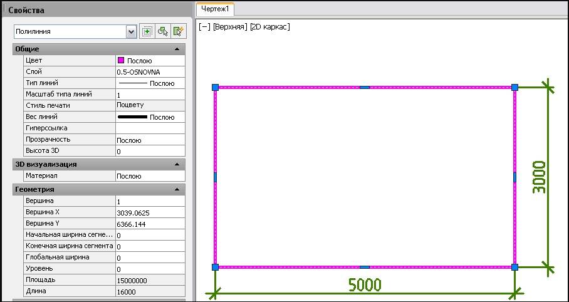The width and height of the screenshot is (569, 302).
Task: Collapse the Геометрия section
Action: coord(177,189)
